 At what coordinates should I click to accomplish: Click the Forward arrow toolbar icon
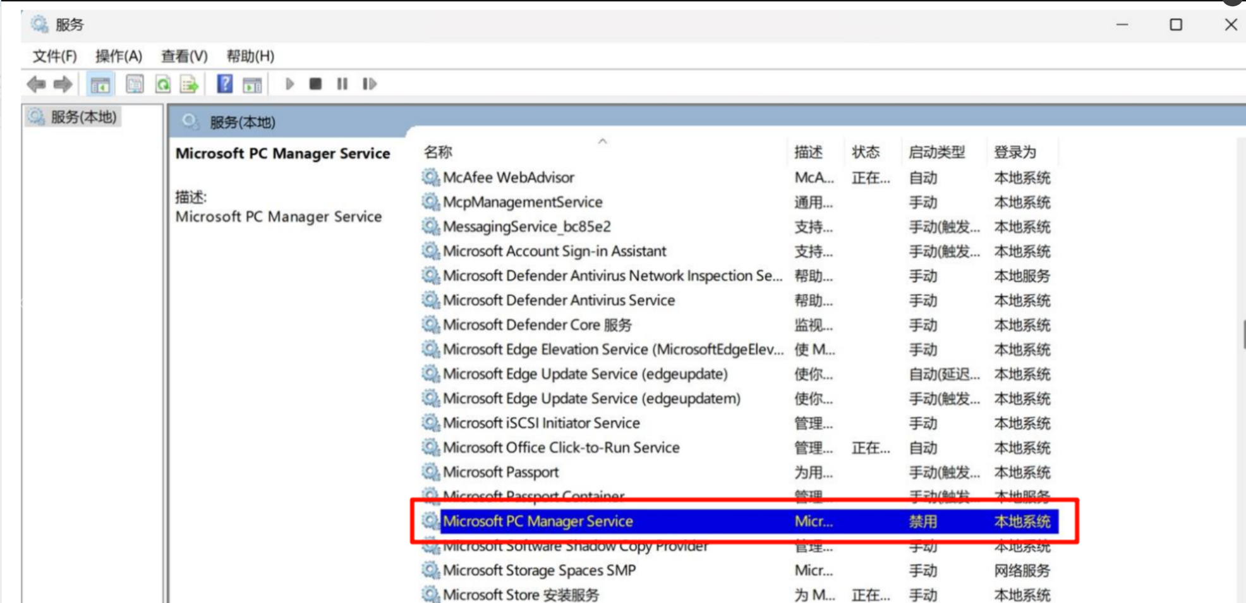coord(63,84)
